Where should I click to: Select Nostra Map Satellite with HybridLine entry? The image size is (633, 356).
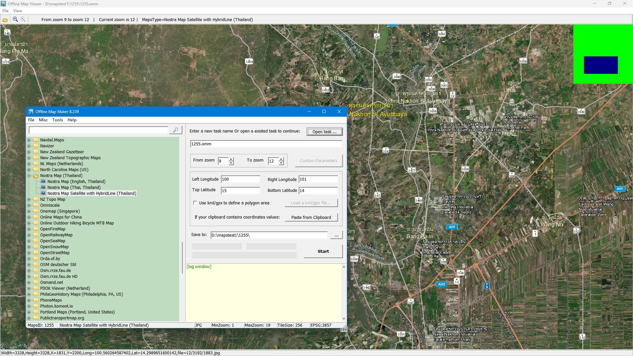click(92, 193)
